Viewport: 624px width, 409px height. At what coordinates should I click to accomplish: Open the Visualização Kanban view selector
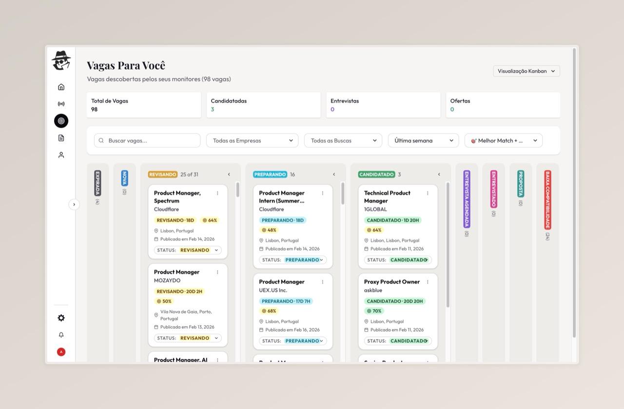526,71
